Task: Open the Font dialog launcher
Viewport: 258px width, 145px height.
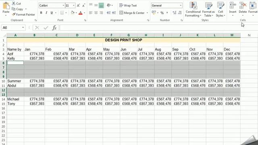Action: (x=85, y=20)
